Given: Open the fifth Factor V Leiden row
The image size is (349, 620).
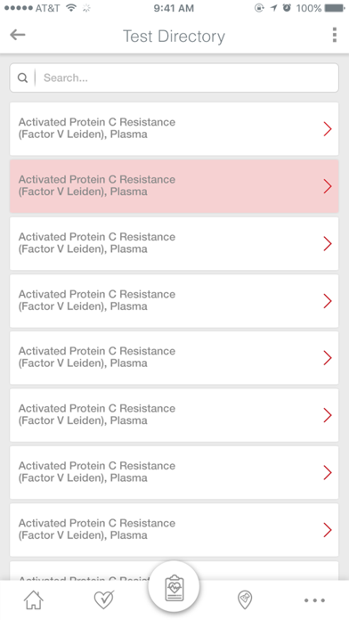Looking at the screenshot, I should pos(174,358).
